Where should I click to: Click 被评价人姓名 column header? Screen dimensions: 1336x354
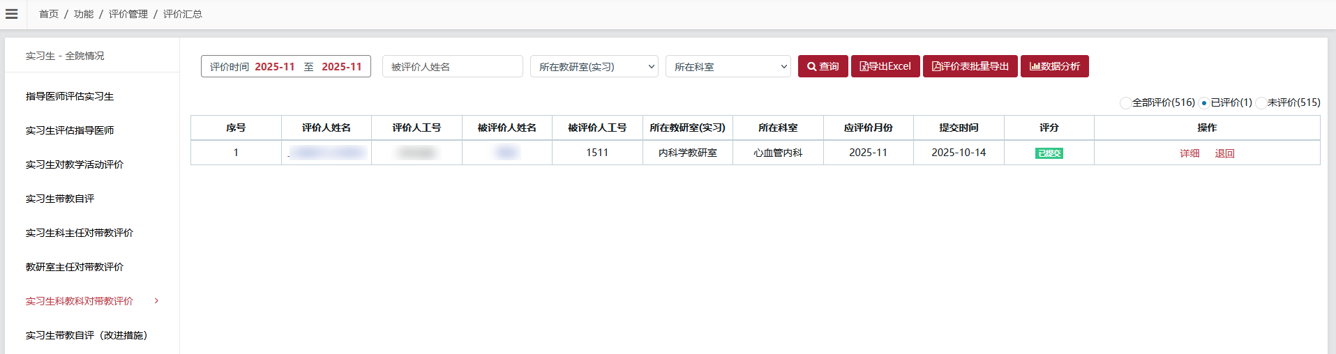pos(507,128)
